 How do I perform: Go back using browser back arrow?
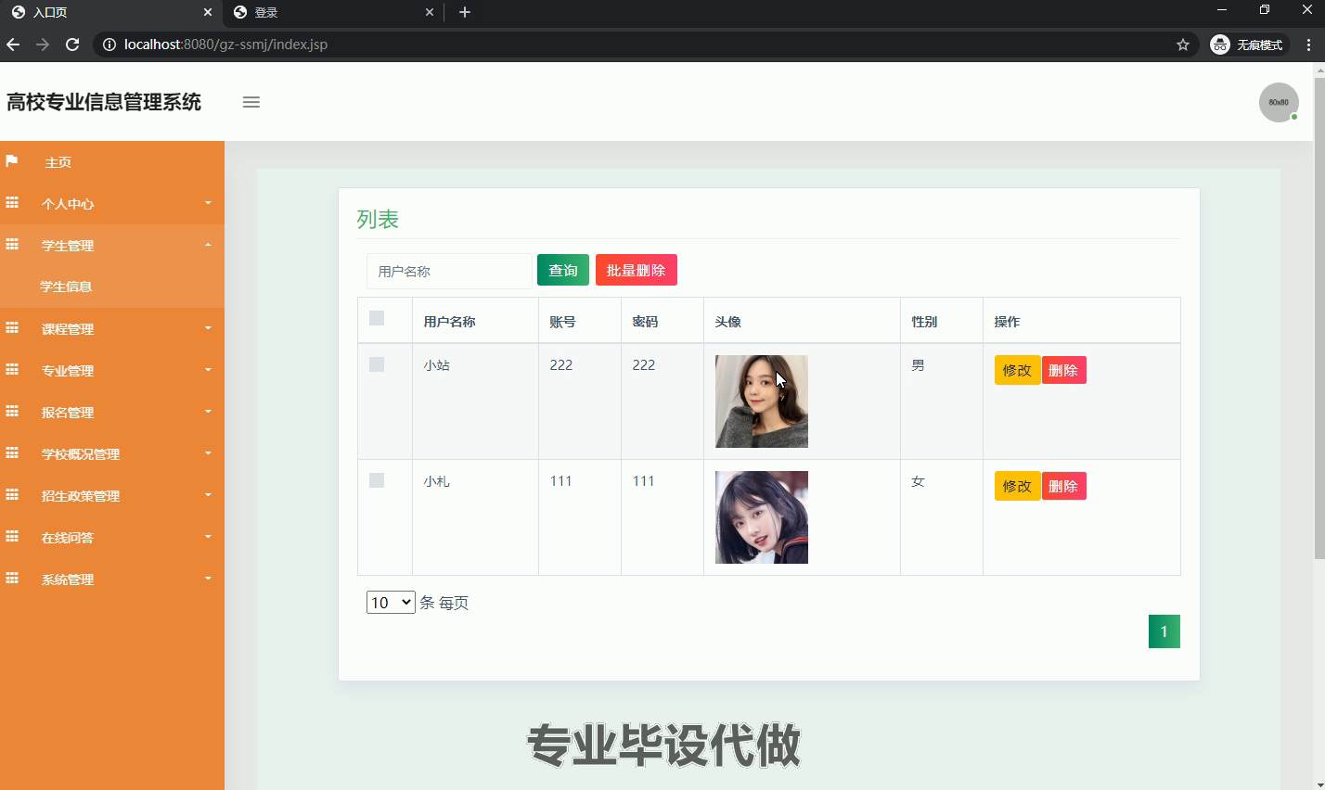click(13, 45)
